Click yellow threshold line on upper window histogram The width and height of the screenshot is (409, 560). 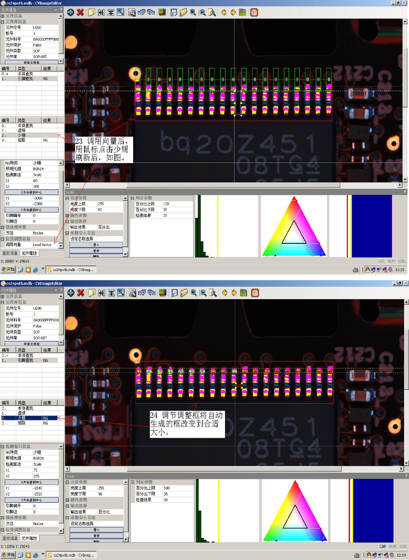click(218, 226)
